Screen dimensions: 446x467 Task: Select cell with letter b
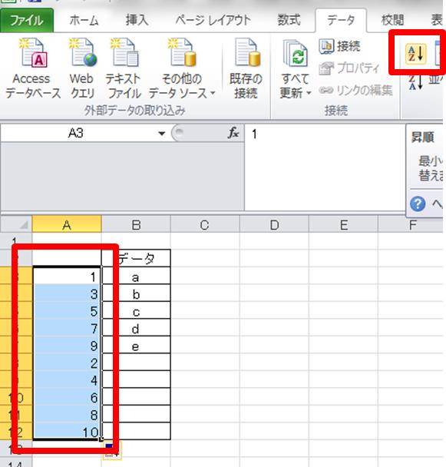coord(136,293)
